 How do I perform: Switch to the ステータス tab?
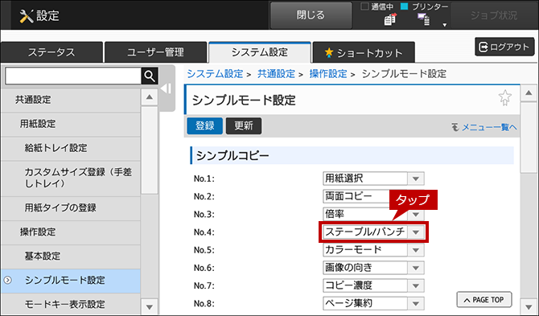click(51, 52)
